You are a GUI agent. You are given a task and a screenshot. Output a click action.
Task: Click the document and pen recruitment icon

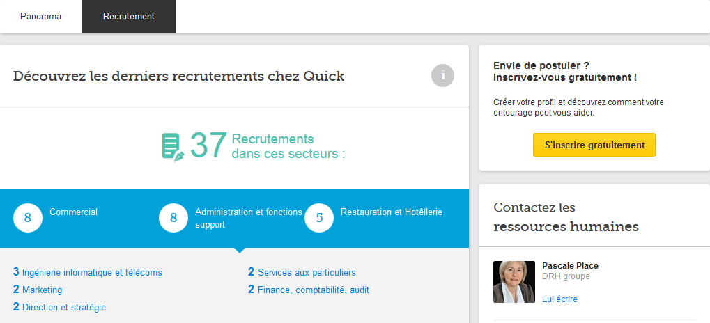point(173,146)
